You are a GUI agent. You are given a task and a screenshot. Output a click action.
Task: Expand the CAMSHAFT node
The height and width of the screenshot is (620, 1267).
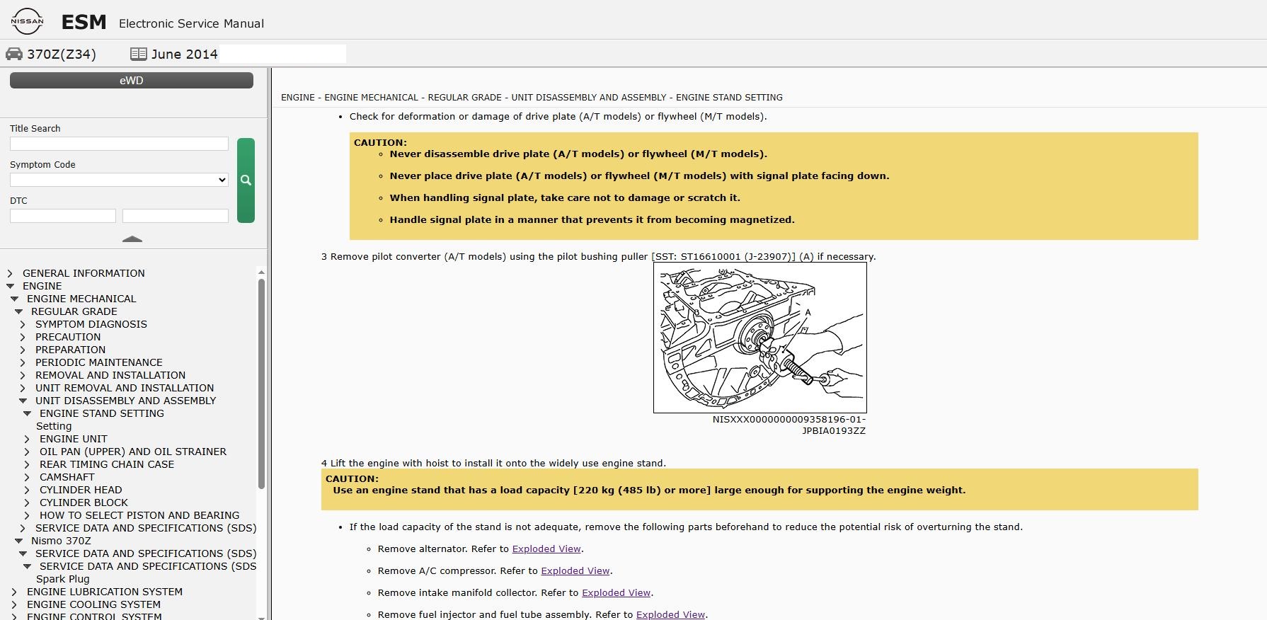[27, 477]
